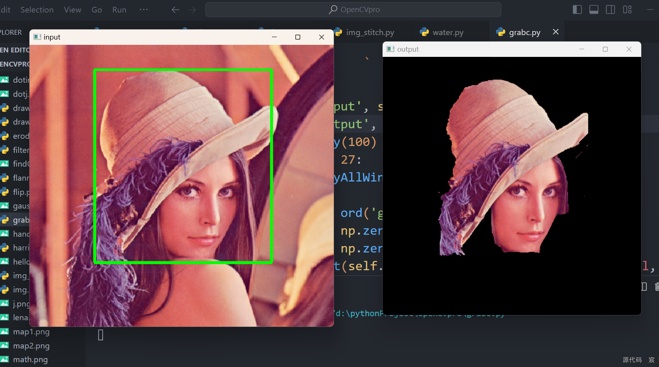Click the dotj. file image icon
This screenshot has height=367, width=659.
point(4,94)
